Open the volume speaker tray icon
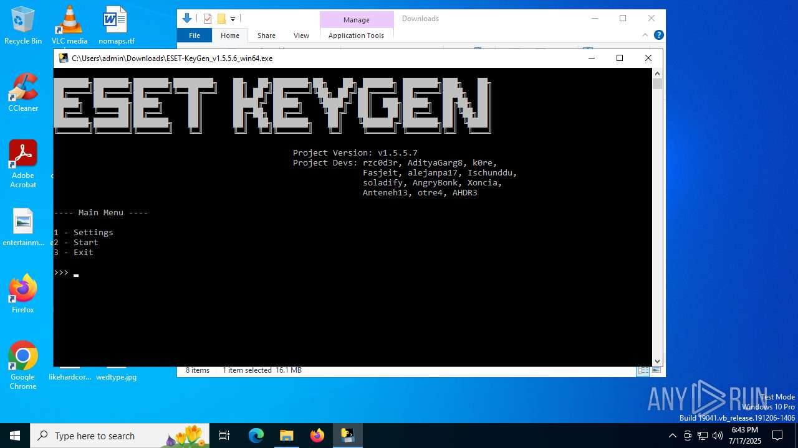Screen dimensions: 798x448 [x=718, y=436]
